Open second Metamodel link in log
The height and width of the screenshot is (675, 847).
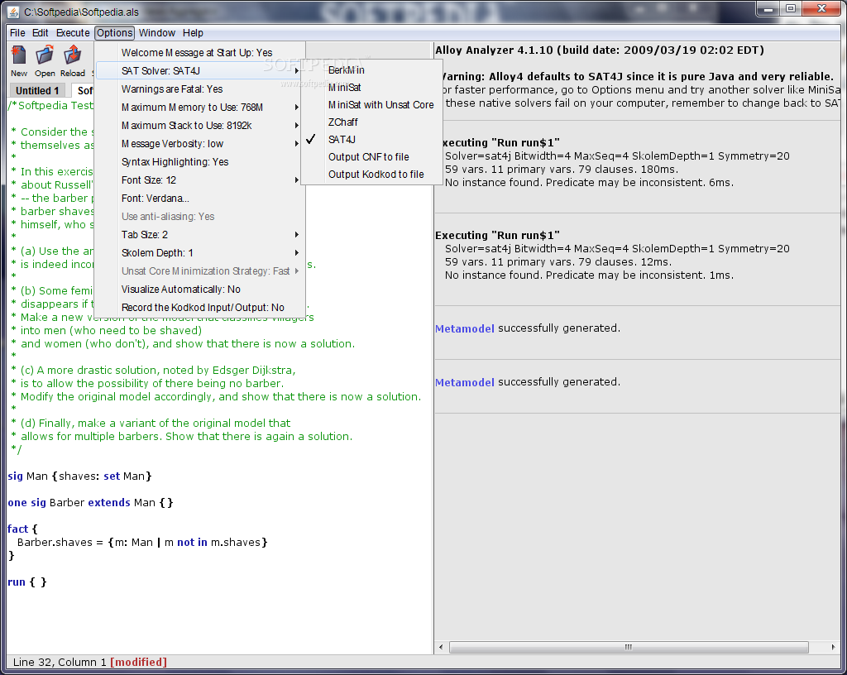click(x=465, y=382)
